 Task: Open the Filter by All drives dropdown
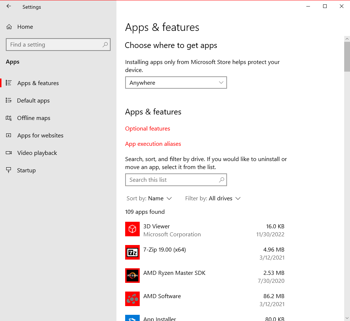(x=213, y=198)
